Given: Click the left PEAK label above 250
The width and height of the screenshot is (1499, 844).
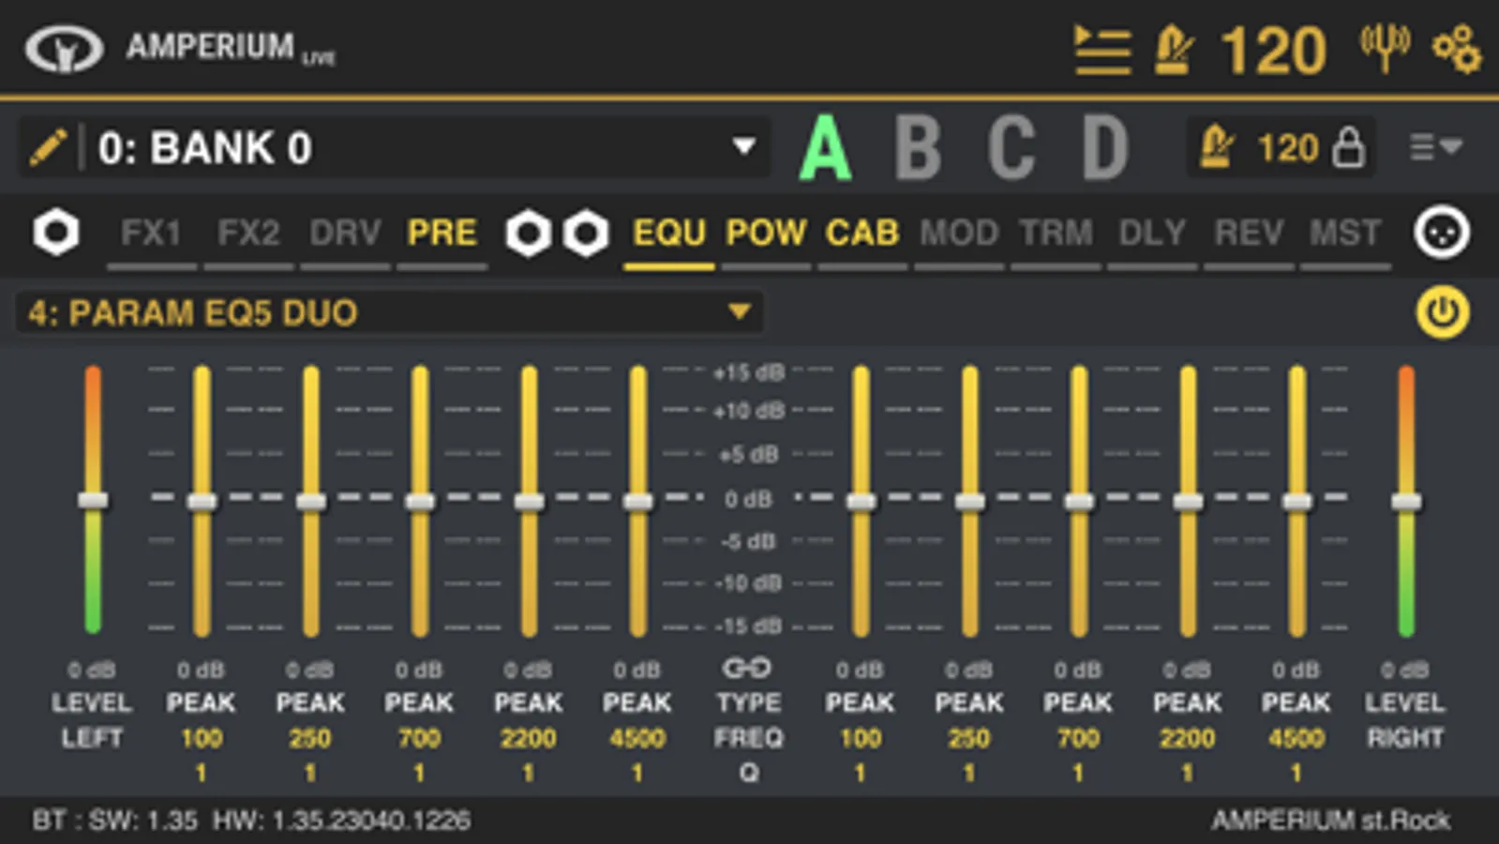Looking at the screenshot, I should click(x=310, y=702).
